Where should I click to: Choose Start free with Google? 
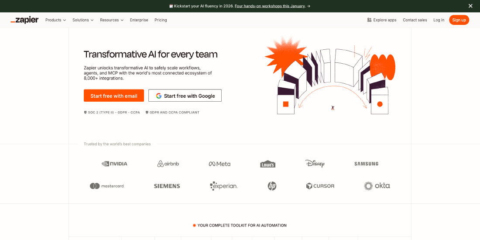tap(185, 96)
